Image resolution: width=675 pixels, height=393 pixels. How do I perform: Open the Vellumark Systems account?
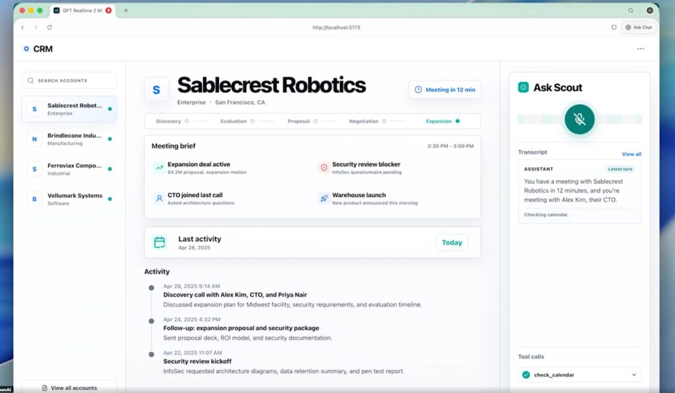[69, 199]
